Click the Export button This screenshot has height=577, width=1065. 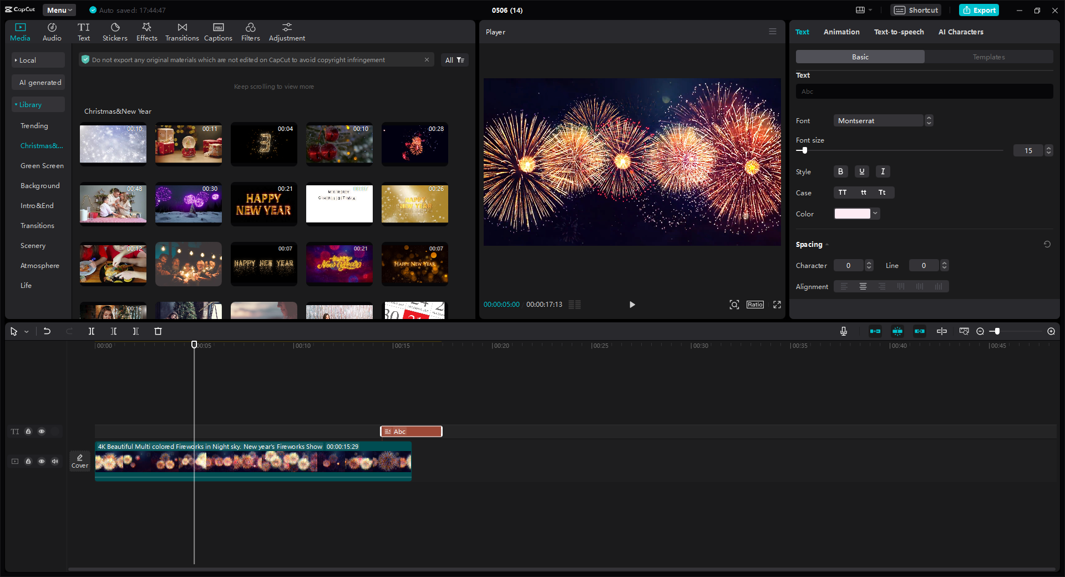(978, 10)
